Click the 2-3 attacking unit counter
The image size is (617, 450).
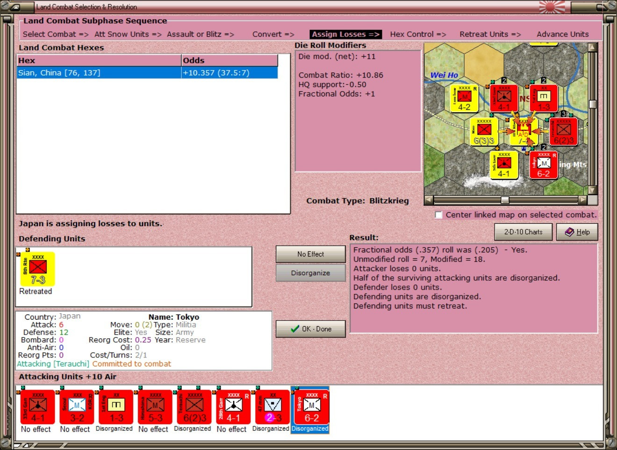click(x=273, y=406)
